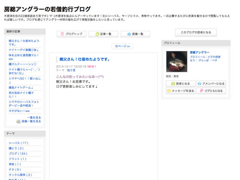240x180 pixels.
Task: Click the blue アメンバーになる icon
Action: tap(199, 84)
